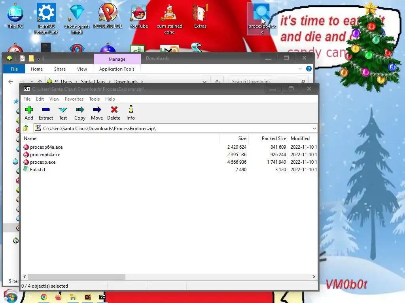The image size is (405, 303).
Task: Run Test on the archive
Action: 63,113
